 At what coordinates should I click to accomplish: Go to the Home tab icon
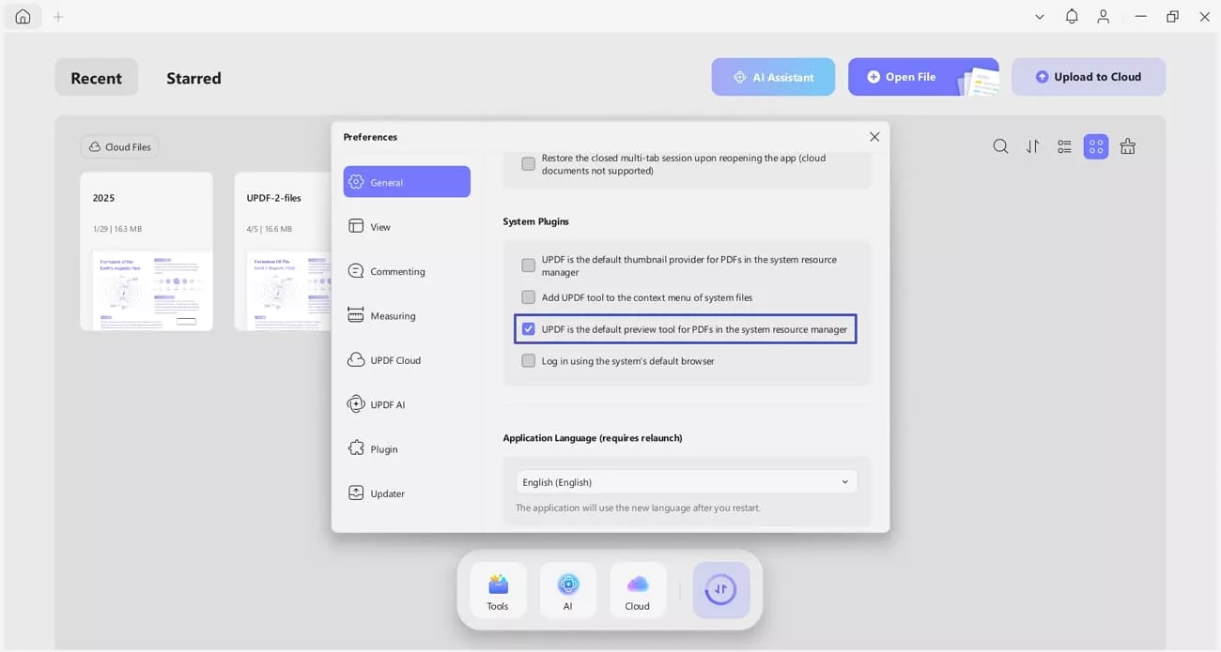23,17
